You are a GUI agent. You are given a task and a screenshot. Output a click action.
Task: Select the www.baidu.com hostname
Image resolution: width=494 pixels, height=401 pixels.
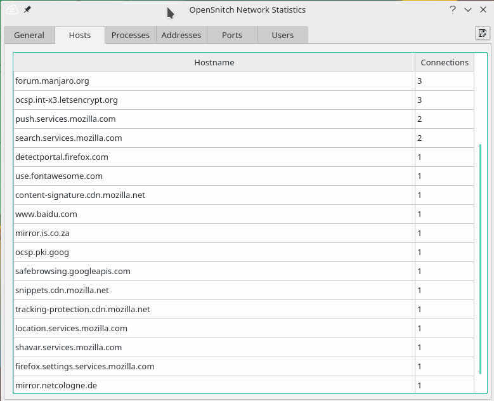click(46, 214)
